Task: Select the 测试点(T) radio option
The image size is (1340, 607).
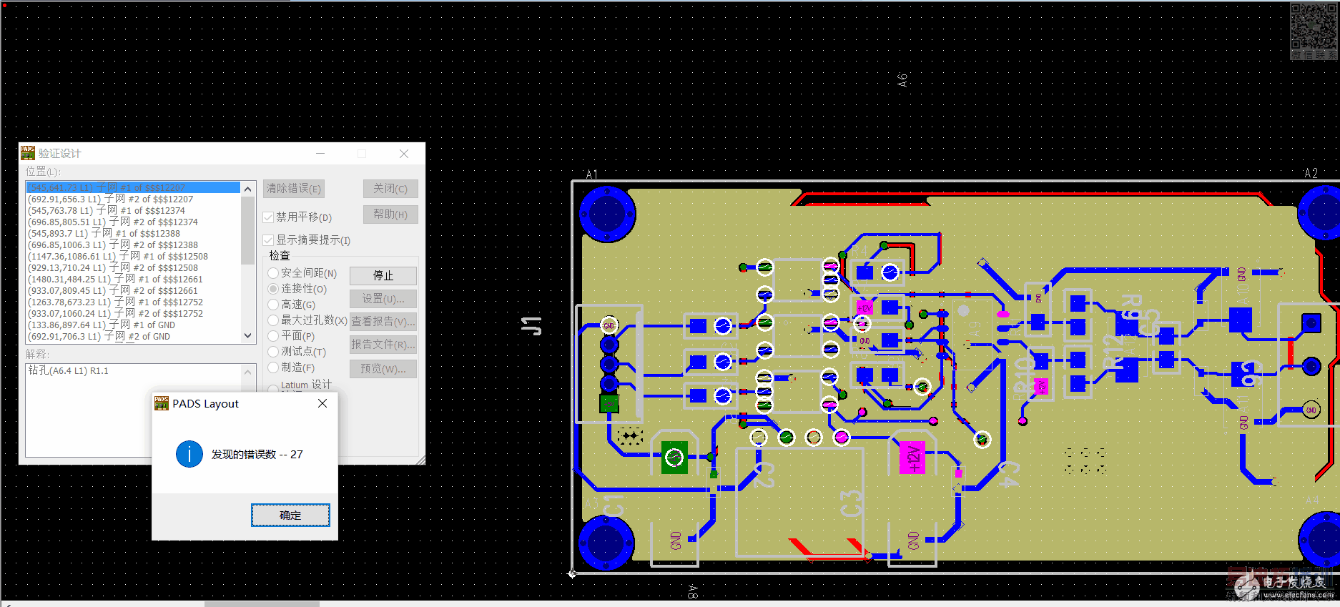Action: 273,352
